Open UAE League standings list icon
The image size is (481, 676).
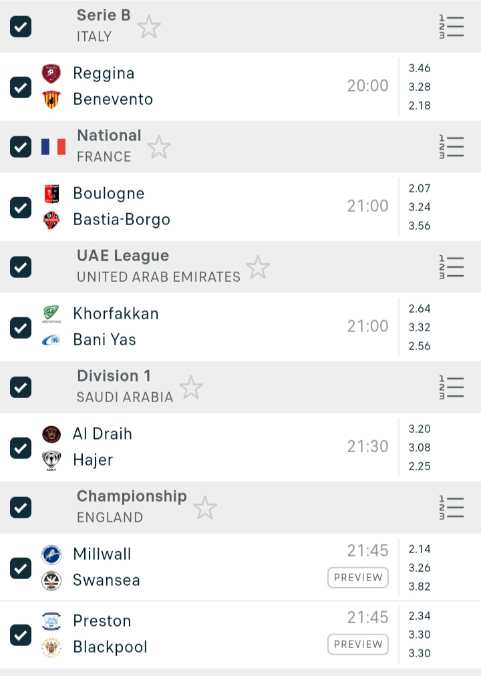(x=452, y=267)
